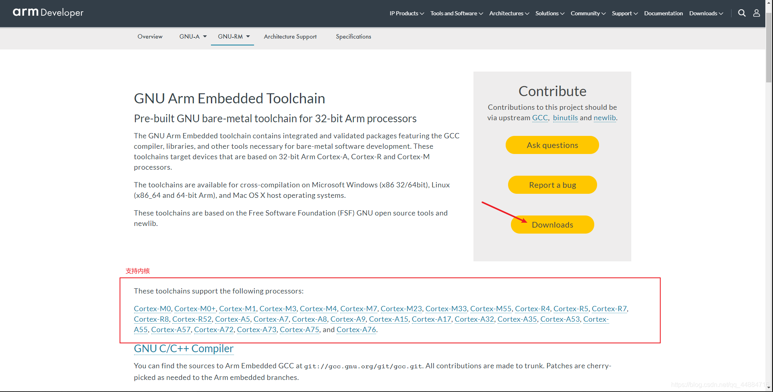Open the search magnifier icon

pos(742,13)
